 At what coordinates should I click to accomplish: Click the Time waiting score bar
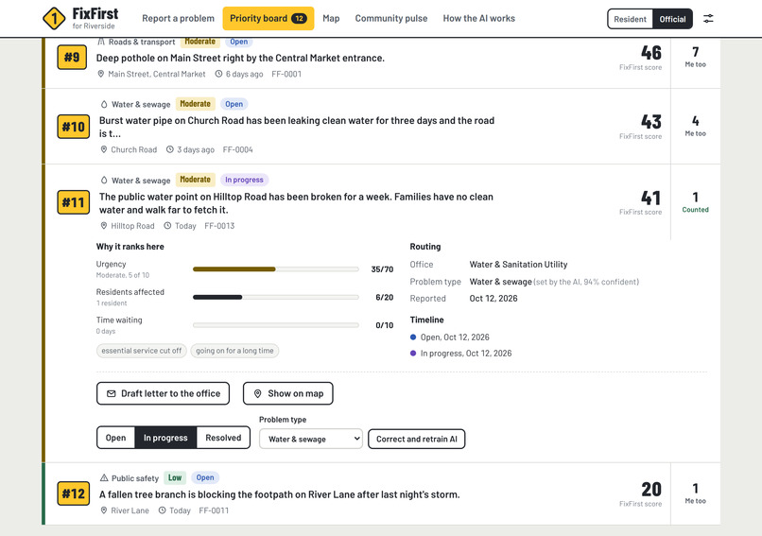coord(275,325)
